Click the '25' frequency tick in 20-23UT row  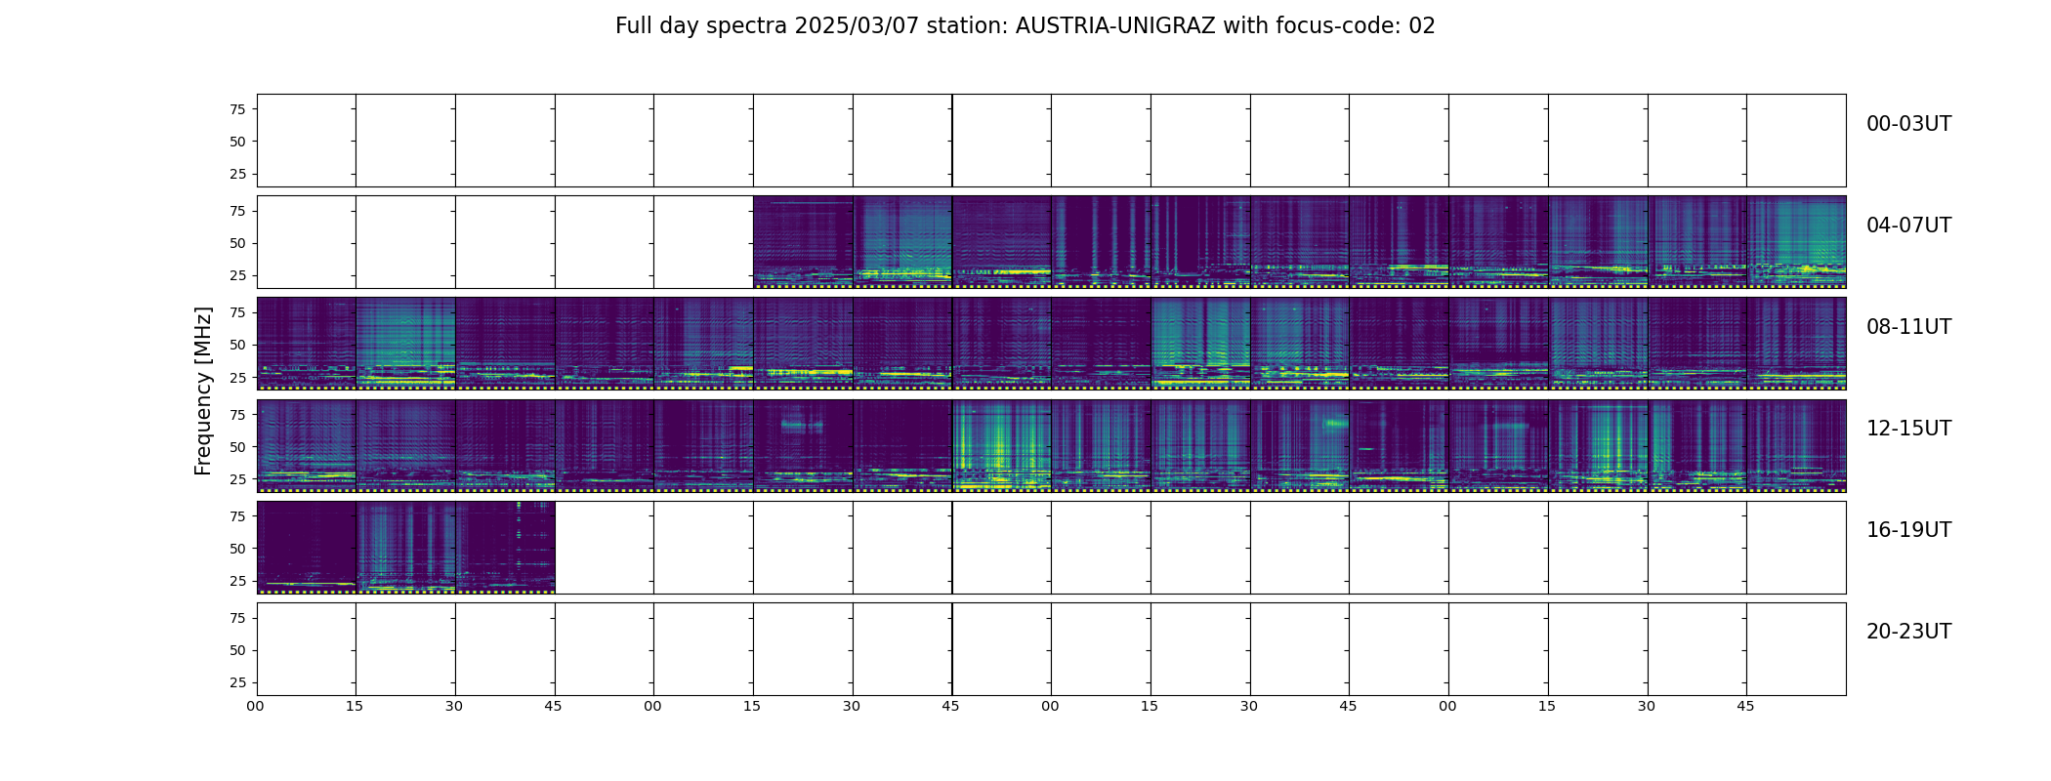(x=237, y=682)
